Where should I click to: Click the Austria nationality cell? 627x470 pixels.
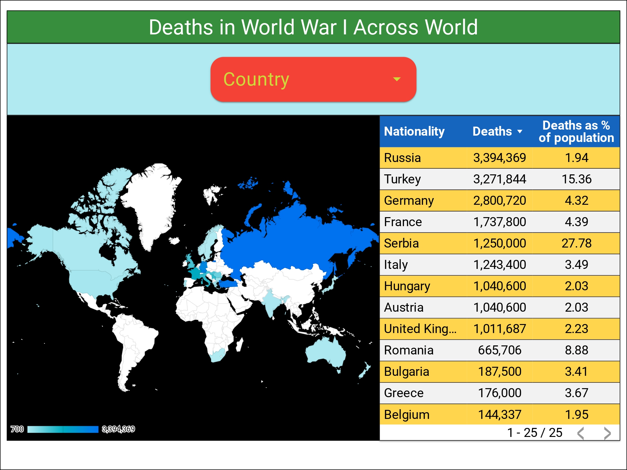pyautogui.click(x=404, y=307)
